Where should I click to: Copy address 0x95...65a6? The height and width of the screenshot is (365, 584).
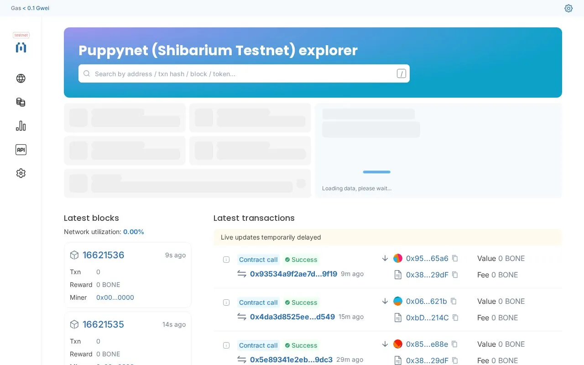455,258
